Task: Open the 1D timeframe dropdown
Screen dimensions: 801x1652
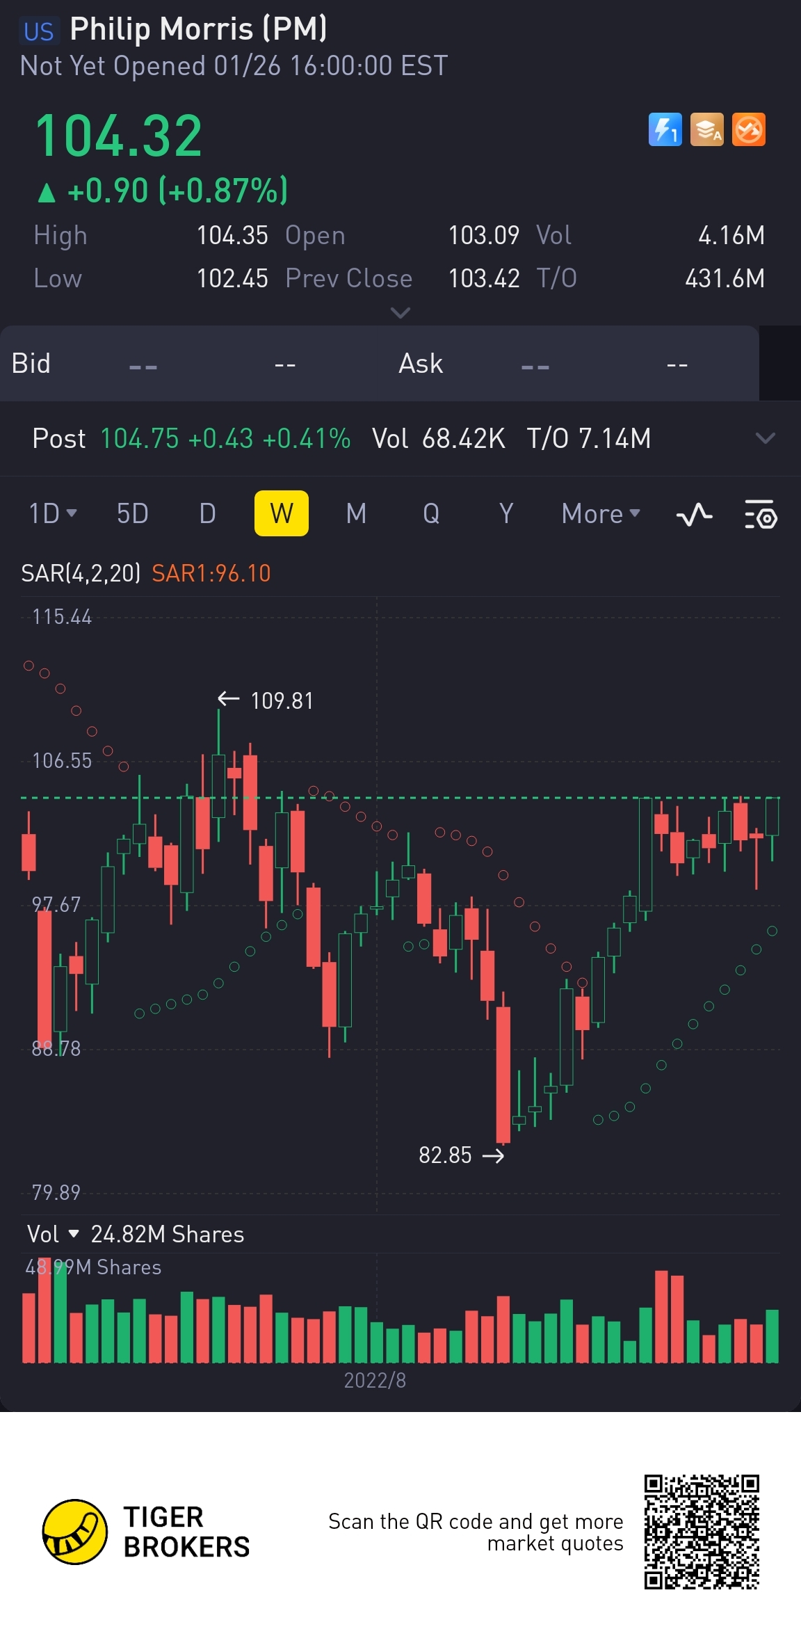Action: (52, 514)
